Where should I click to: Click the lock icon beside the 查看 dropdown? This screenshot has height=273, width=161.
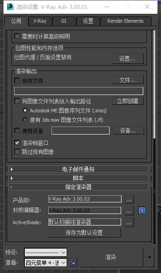(x=73, y=262)
